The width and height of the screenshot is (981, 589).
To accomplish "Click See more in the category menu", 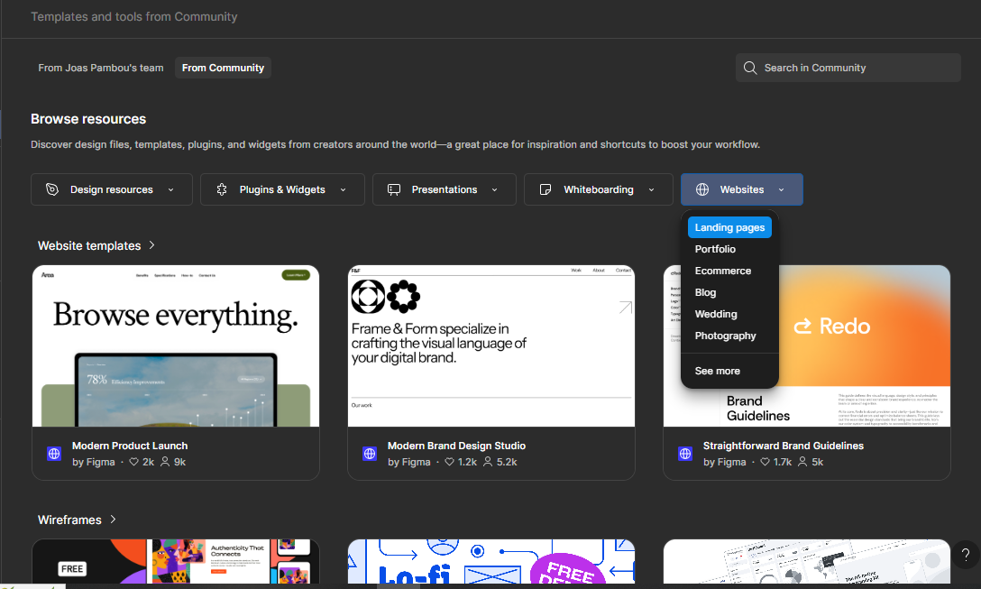I will 717,371.
